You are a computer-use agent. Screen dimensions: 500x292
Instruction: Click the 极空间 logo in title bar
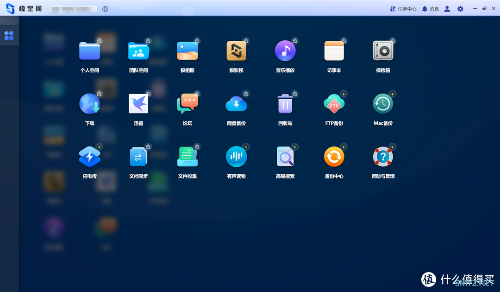click(24, 9)
